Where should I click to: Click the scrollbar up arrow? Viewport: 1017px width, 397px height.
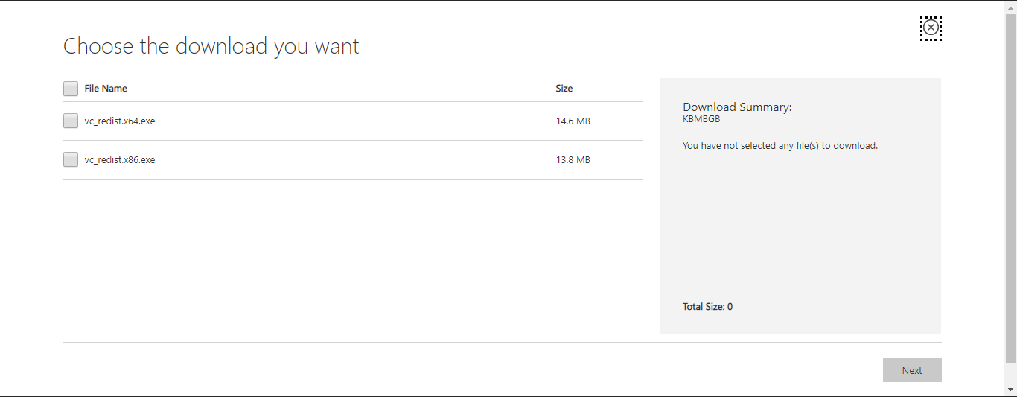click(1010, 7)
